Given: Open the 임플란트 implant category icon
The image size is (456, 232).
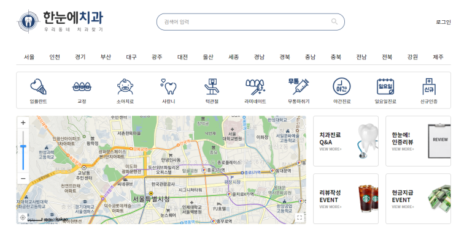Looking at the screenshot, I should pyautogui.click(x=38, y=87).
